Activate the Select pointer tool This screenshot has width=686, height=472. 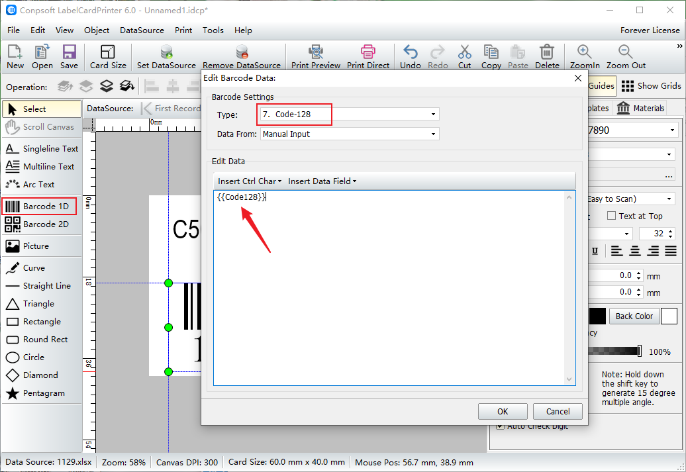click(42, 109)
